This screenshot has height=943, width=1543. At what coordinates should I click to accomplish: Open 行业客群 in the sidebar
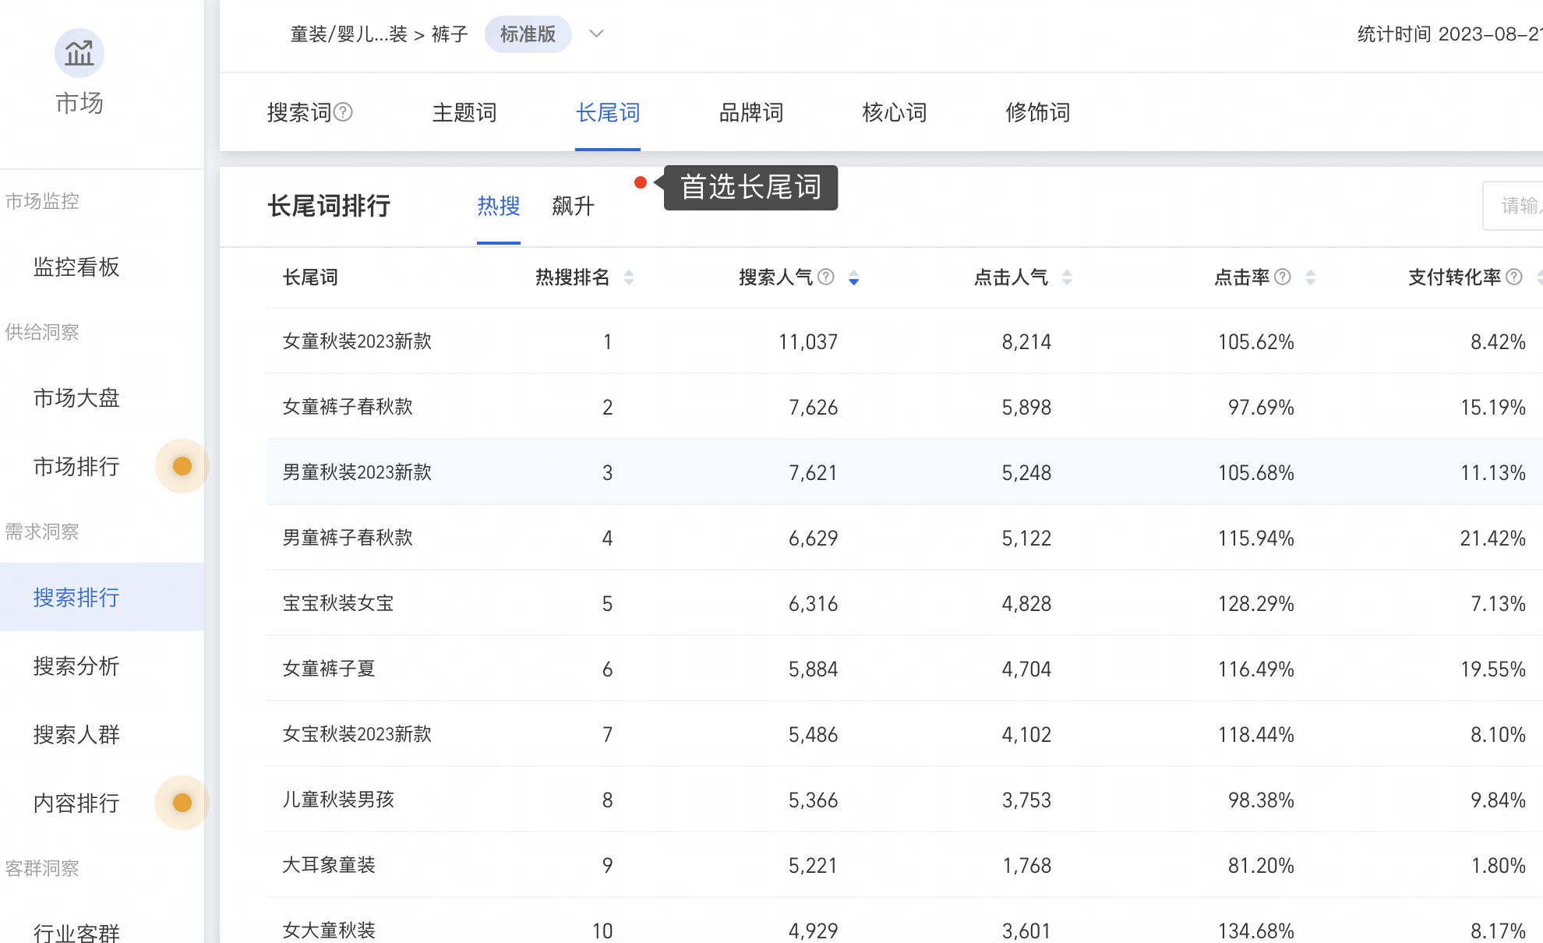pos(76,932)
